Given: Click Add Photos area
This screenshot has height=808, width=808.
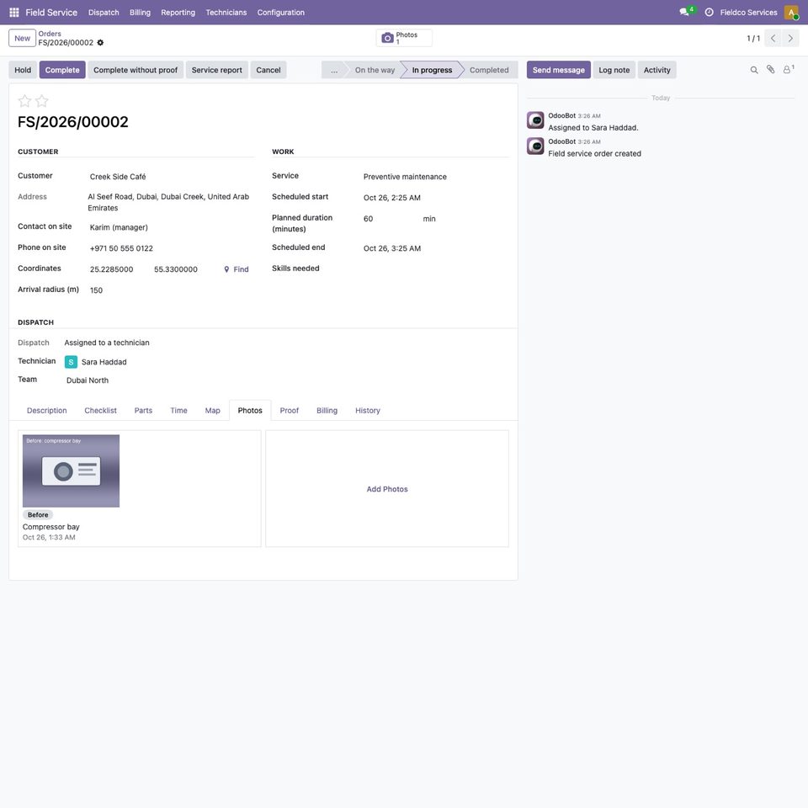Looking at the screenshot, I should (387, 489).
